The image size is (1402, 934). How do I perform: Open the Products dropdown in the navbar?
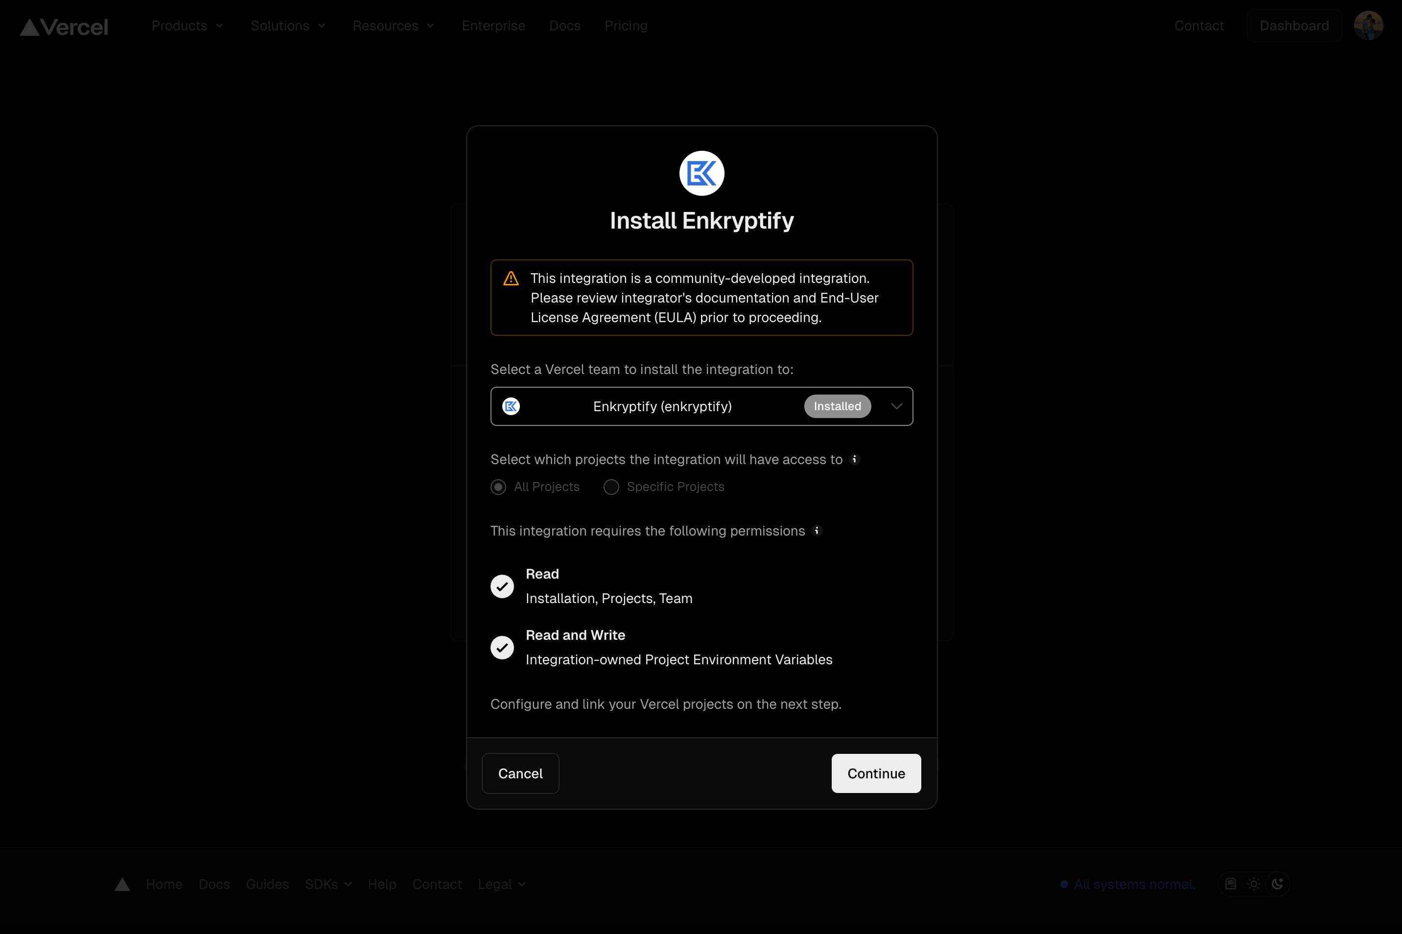187,25
